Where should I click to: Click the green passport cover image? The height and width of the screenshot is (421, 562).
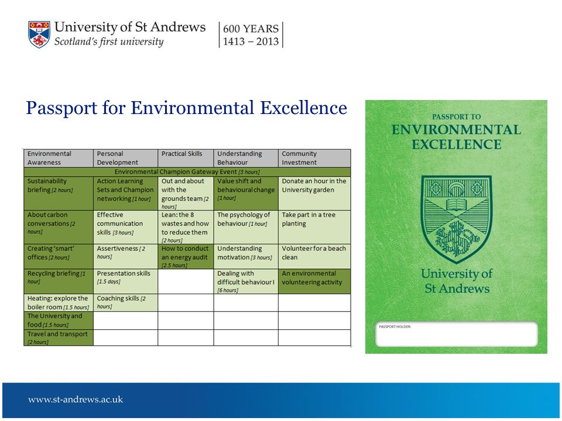coord(456,227)
